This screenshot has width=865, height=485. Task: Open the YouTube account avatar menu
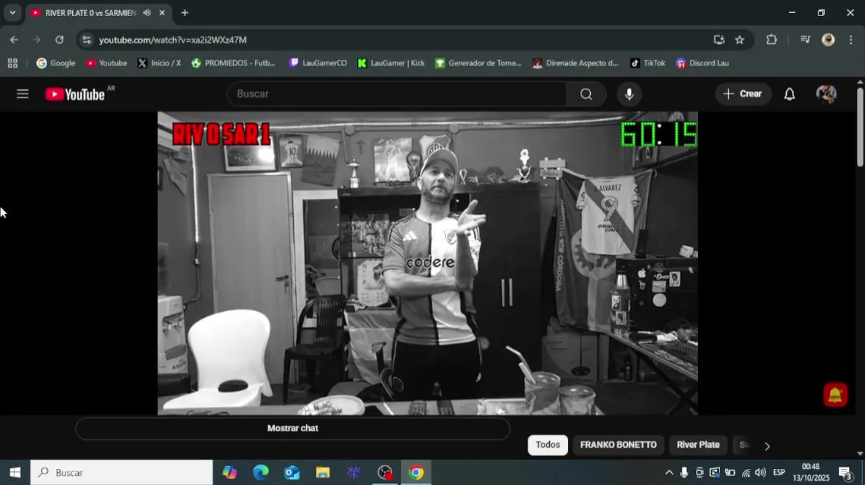point(826,94)
